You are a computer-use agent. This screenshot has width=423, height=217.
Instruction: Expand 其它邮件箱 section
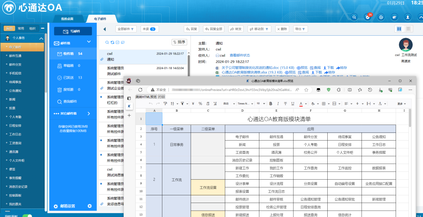coord(89,114)
